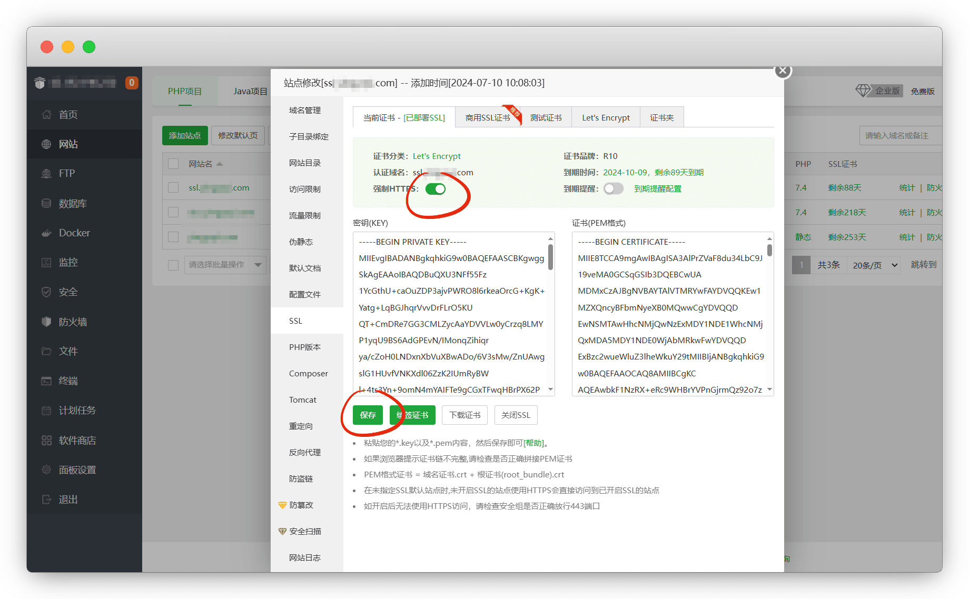Tick the select-all checkbox beside 网站名
The width and height of the screenshot is (969, 599).
pos(173,164)
